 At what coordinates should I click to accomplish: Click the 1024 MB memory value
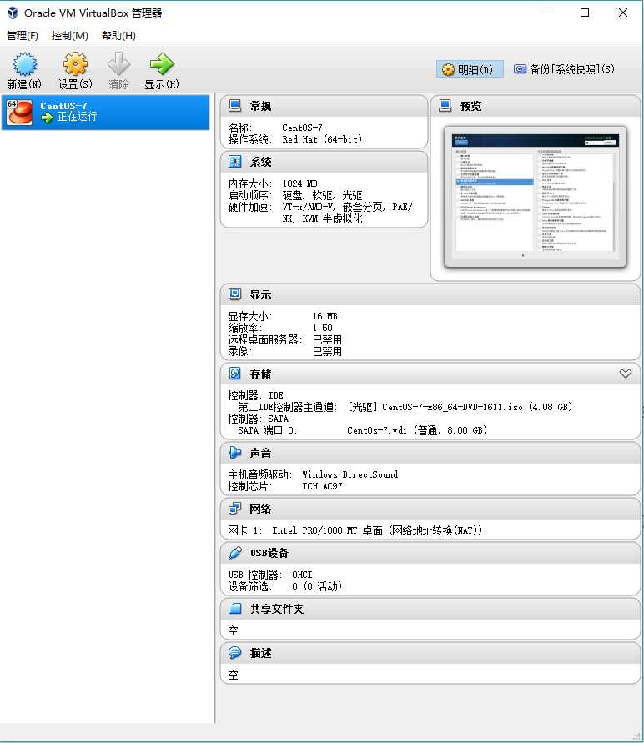click(x=300, y=183)
